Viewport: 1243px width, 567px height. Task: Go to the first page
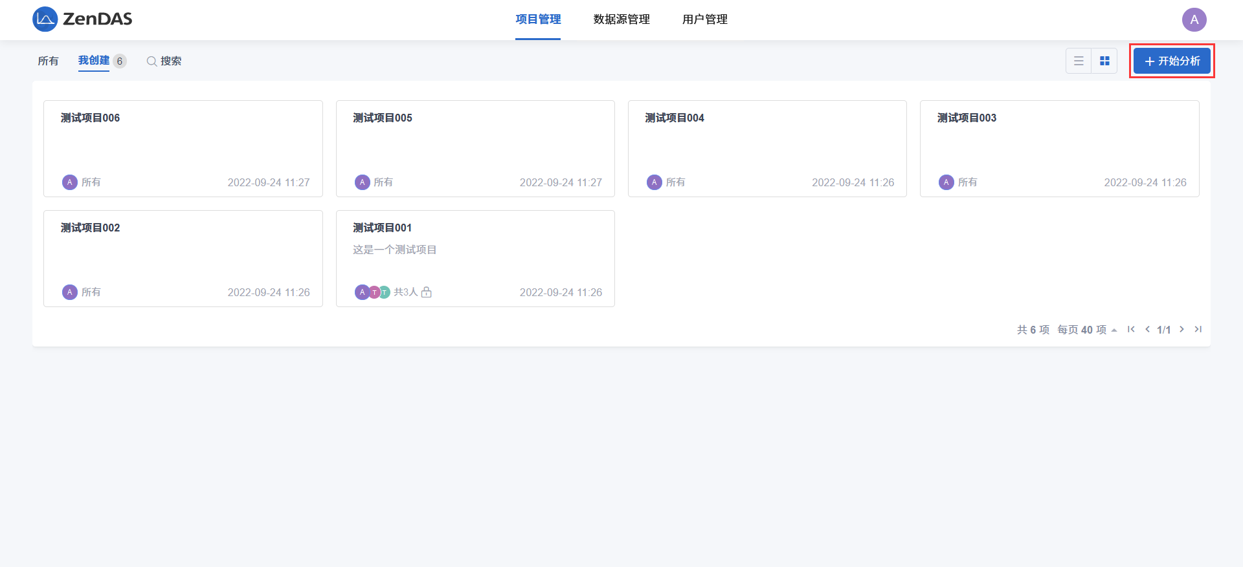pos(1131,330)
